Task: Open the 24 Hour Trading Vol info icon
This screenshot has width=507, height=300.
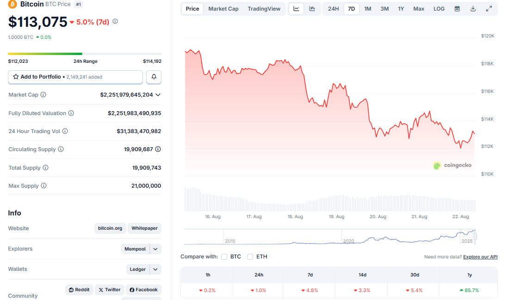Action: pos(65,131)
